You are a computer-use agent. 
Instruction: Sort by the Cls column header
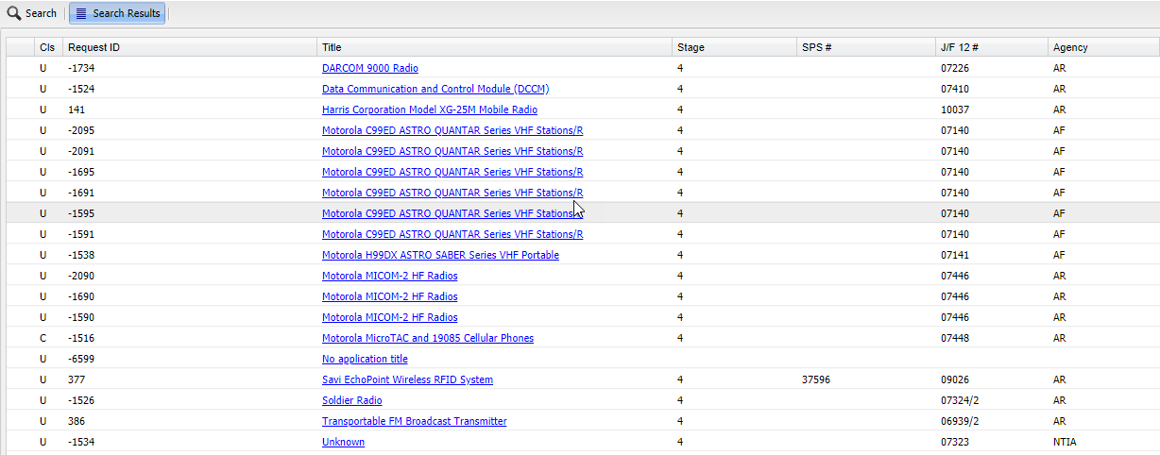(x=48, y=47)
